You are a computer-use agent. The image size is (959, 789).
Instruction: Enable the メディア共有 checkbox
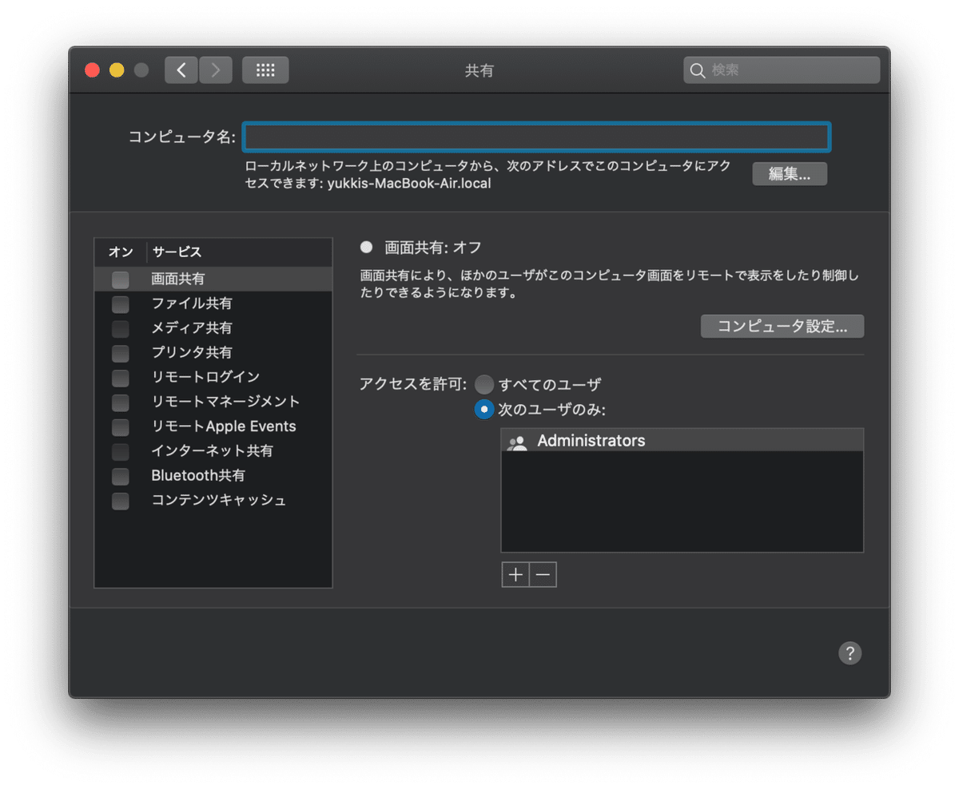pyautogui.click(x=121, y=328)
